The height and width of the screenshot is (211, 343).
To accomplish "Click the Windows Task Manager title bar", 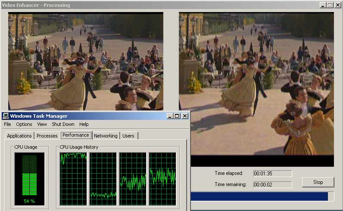I will coord(95,116).
